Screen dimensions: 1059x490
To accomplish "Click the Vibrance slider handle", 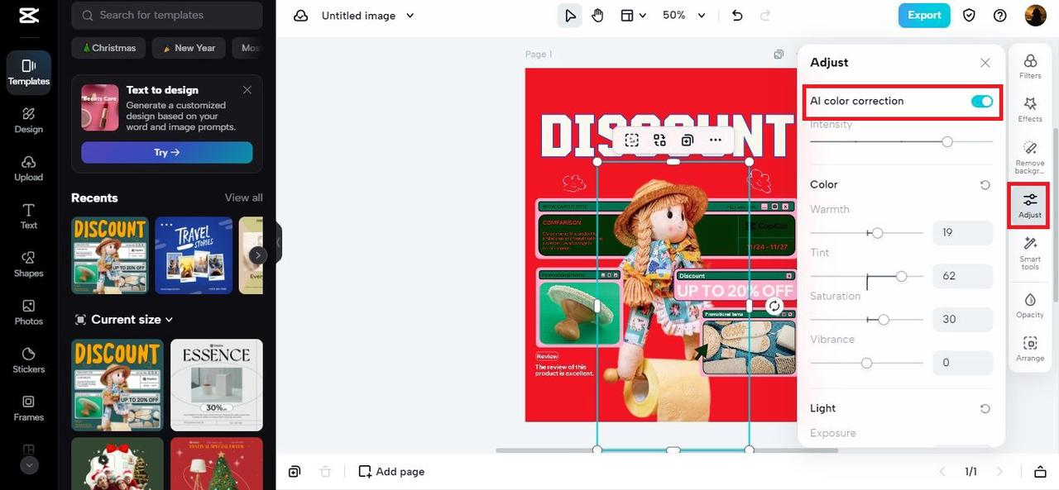I will (x=866, y=363).
